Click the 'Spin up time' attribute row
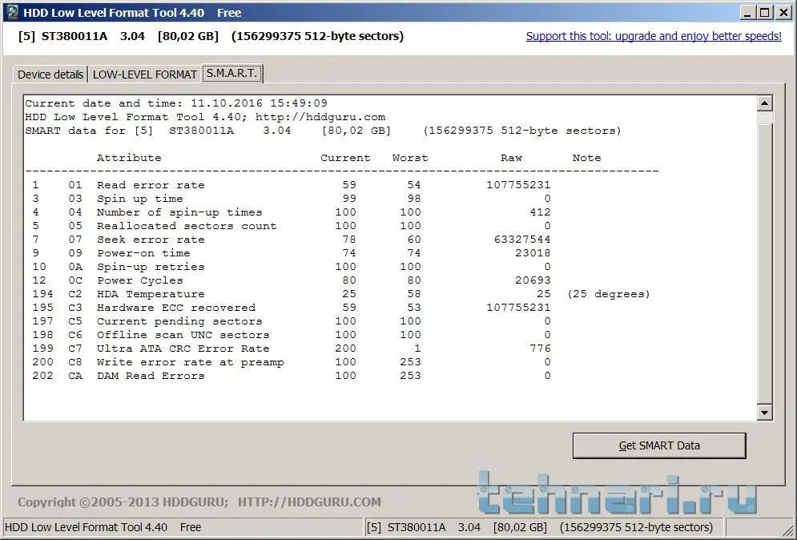The image size is (797, 540). pyautogui.click(x=292, y=199)
